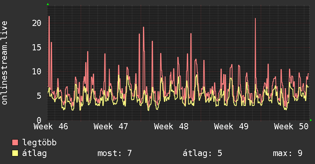This screenshot has width=315, height=164.
Task: Click the pink legtöbb legend swatch
Action: [x=15, y=143]
